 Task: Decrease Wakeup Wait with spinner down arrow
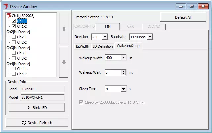(x=124, y=74)
